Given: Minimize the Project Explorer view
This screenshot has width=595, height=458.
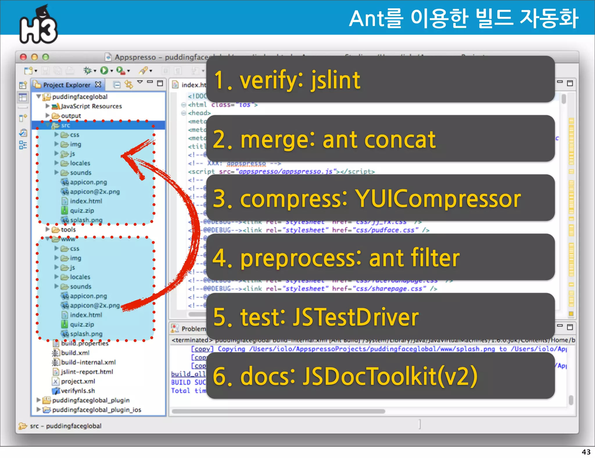Looking at the screenshot, I should [150, 82].
